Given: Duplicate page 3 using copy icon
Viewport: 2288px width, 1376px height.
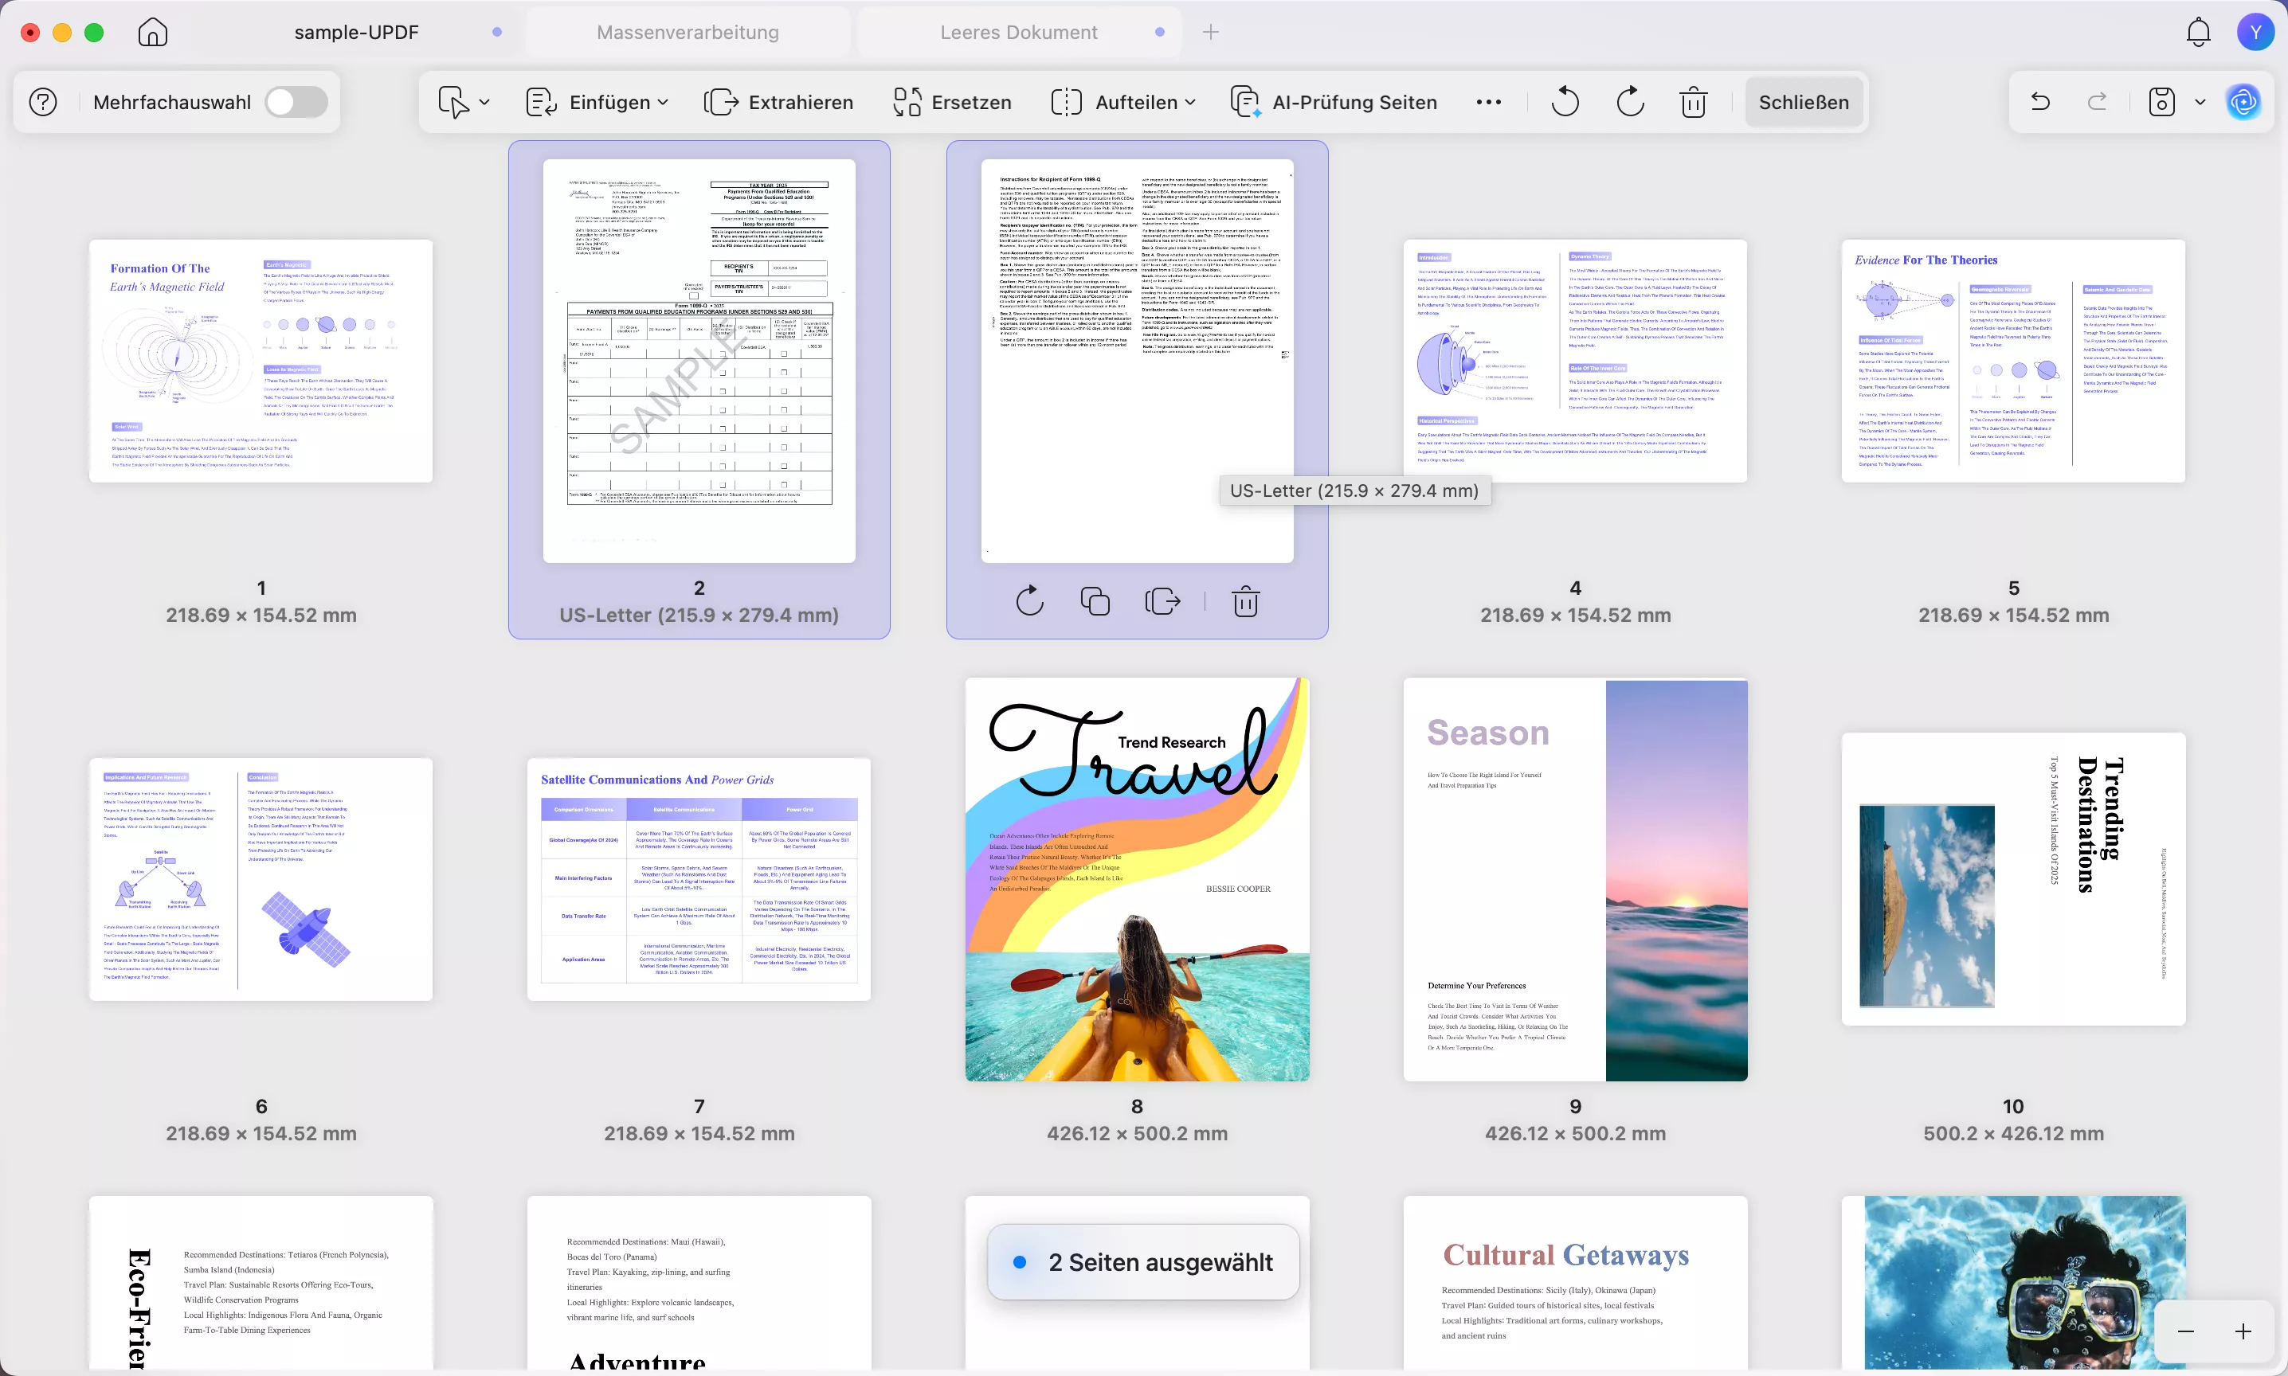Looking at the screenshot, I should [1095, 602].
